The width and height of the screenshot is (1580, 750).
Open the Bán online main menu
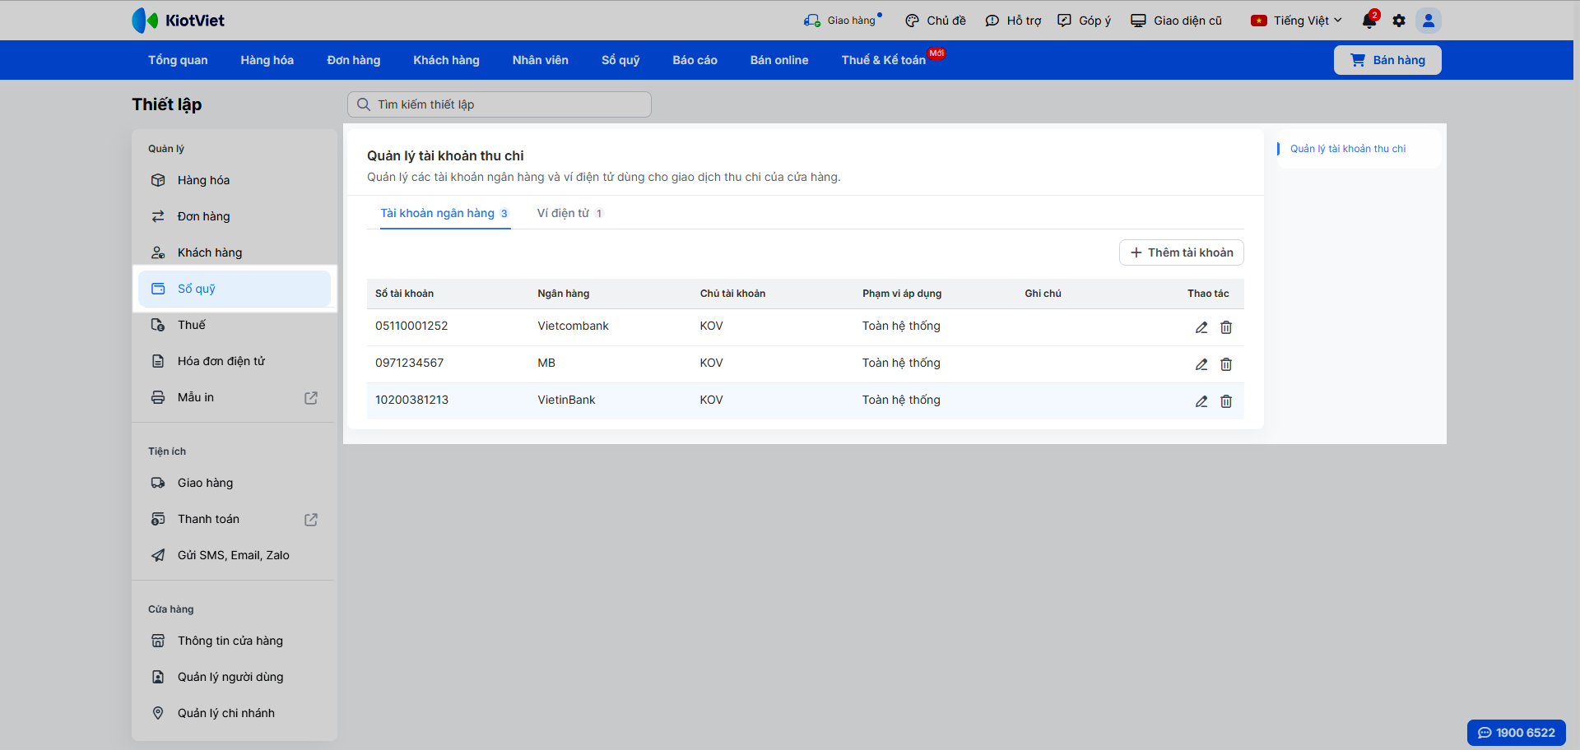[x=779, y=60]
